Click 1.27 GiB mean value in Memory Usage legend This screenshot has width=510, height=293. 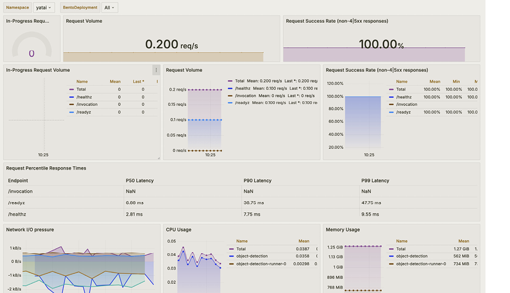(461, 249)
